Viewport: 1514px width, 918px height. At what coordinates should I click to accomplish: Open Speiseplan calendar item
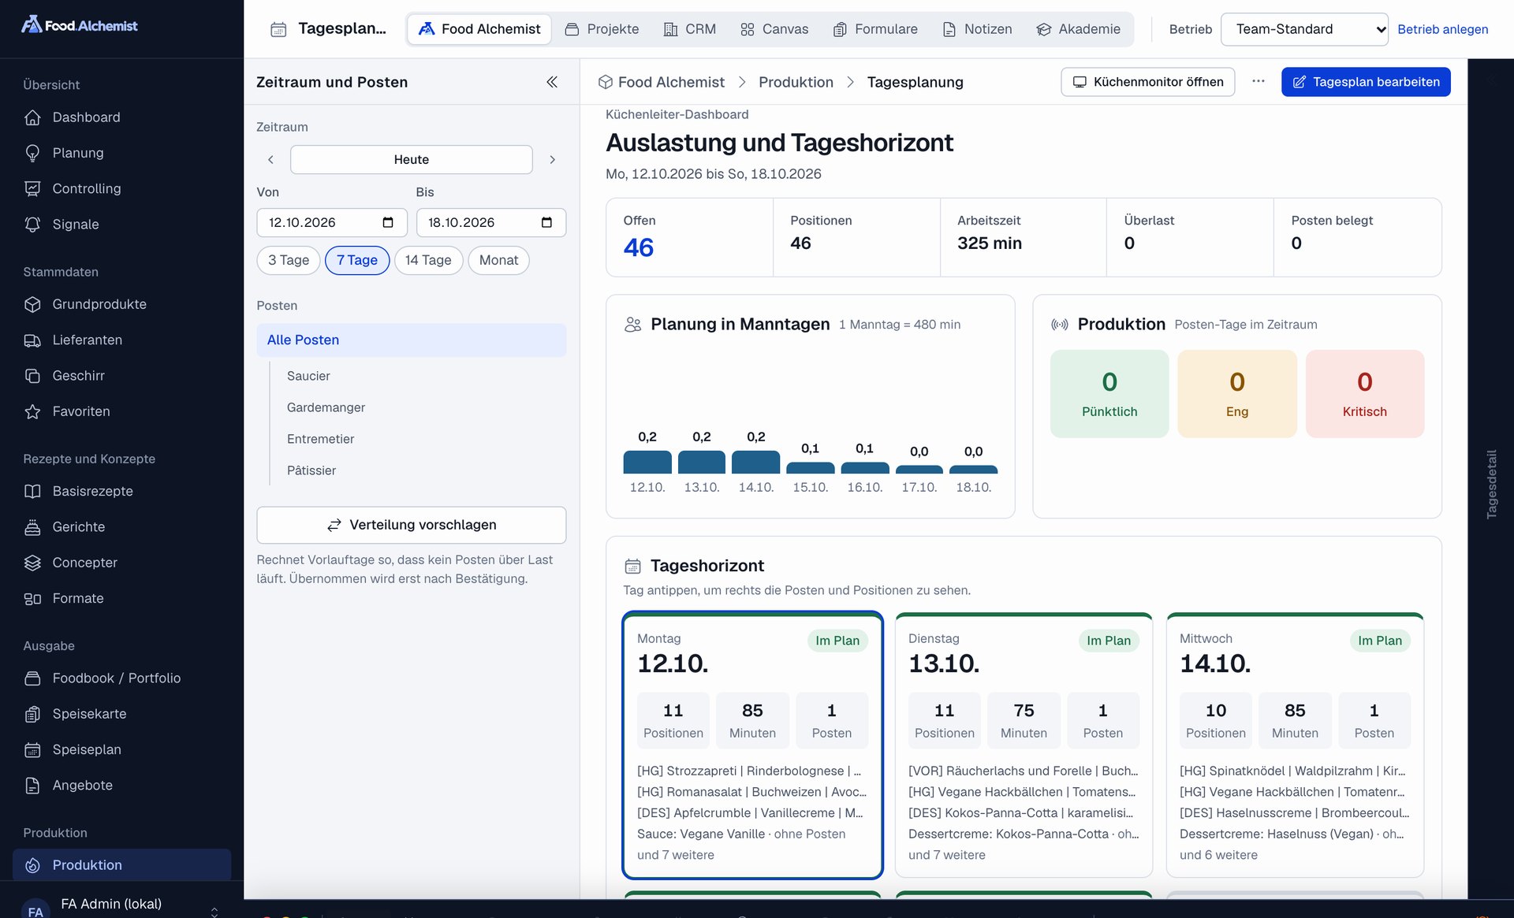(121, 749)
